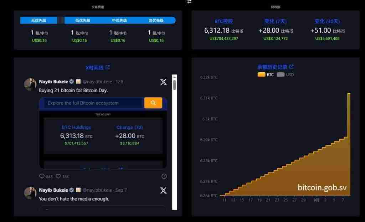
Task: Click the info icon below the first tweet
Action: (164, 176)
